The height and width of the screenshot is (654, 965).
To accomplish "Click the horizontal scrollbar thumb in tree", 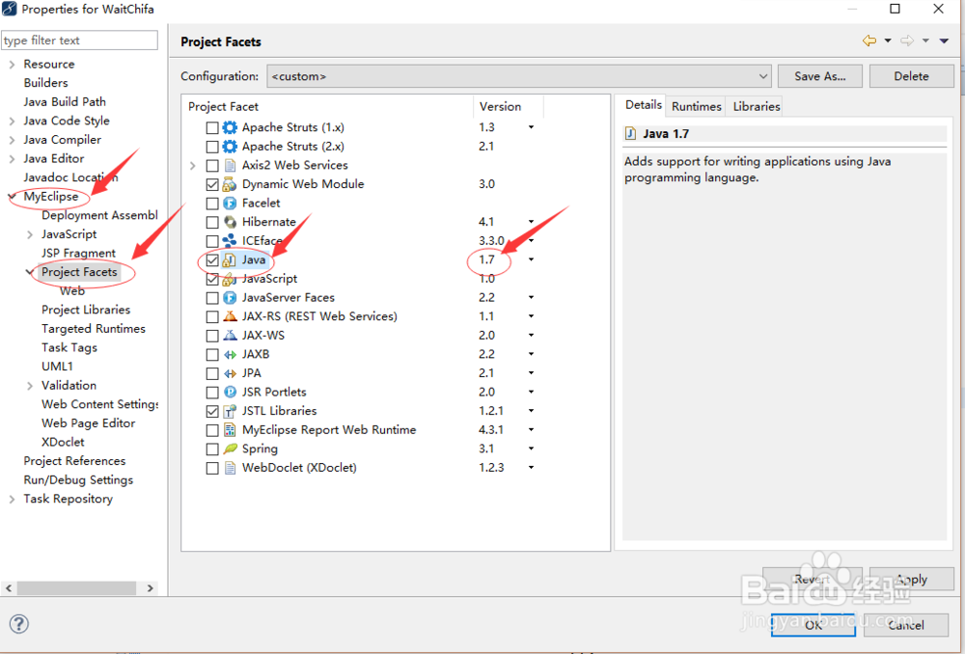I will tap(76, 588).
